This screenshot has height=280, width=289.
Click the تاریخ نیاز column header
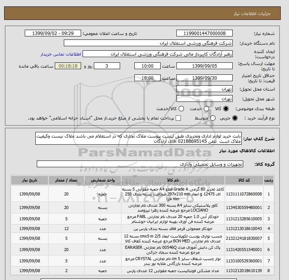(30, 180)
